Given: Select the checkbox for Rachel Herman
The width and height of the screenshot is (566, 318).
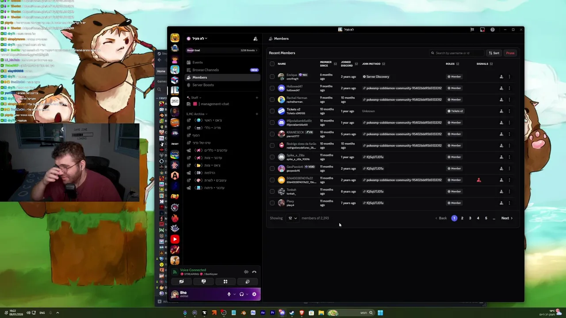Looking at the screenshot, I should (272, 99).
